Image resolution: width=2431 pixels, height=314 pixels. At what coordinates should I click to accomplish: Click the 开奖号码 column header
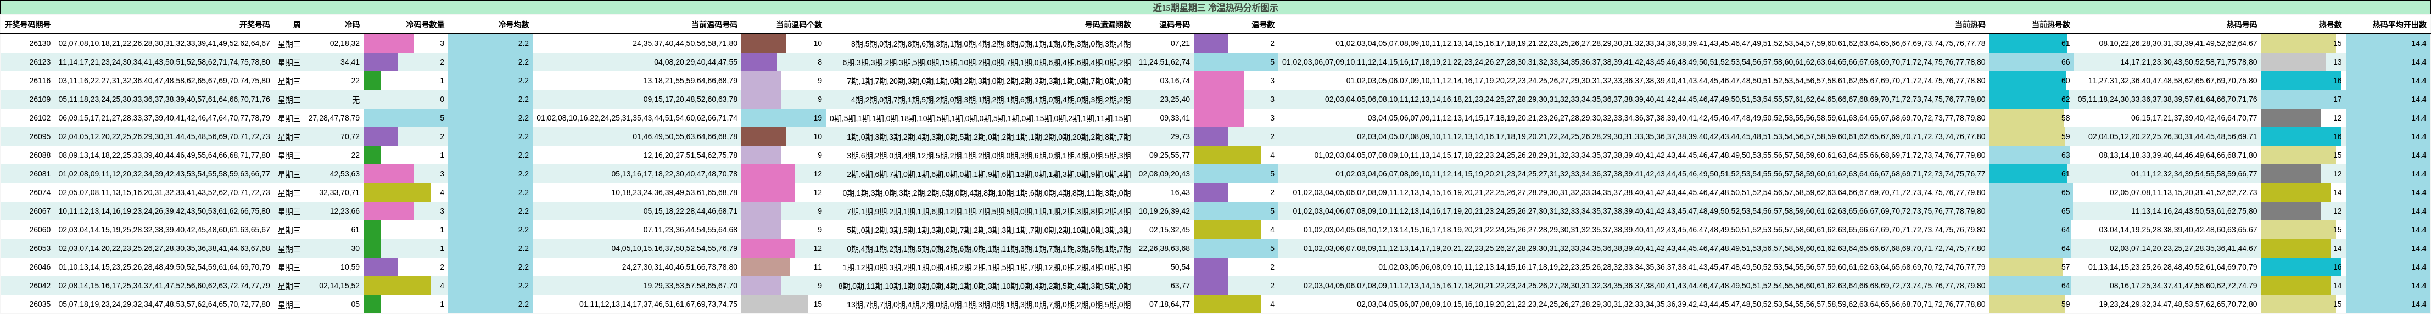[254, 25]
